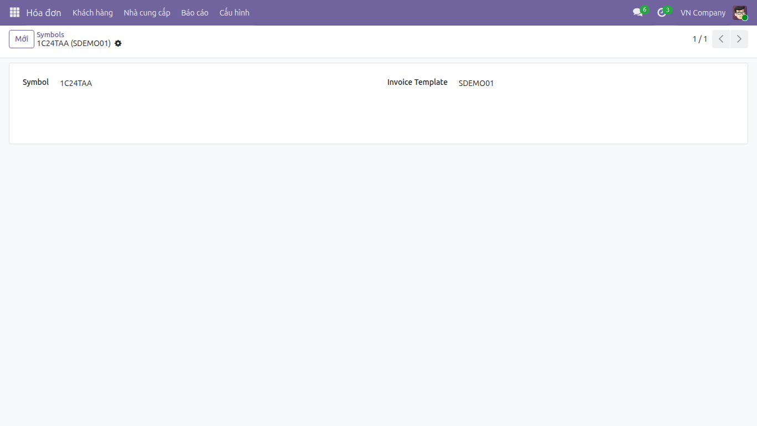Create a new record with Mới button
Viewport: 757px width, 426px height.
(x=22, y=39)
